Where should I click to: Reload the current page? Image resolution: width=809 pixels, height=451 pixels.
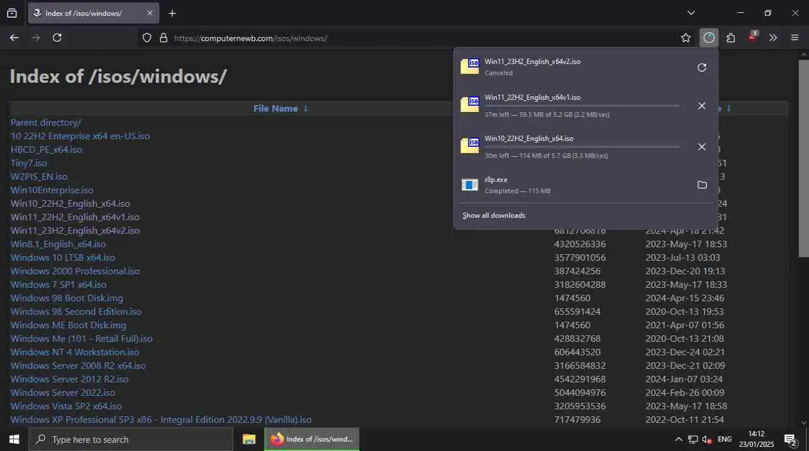click(x=57, y=38)
